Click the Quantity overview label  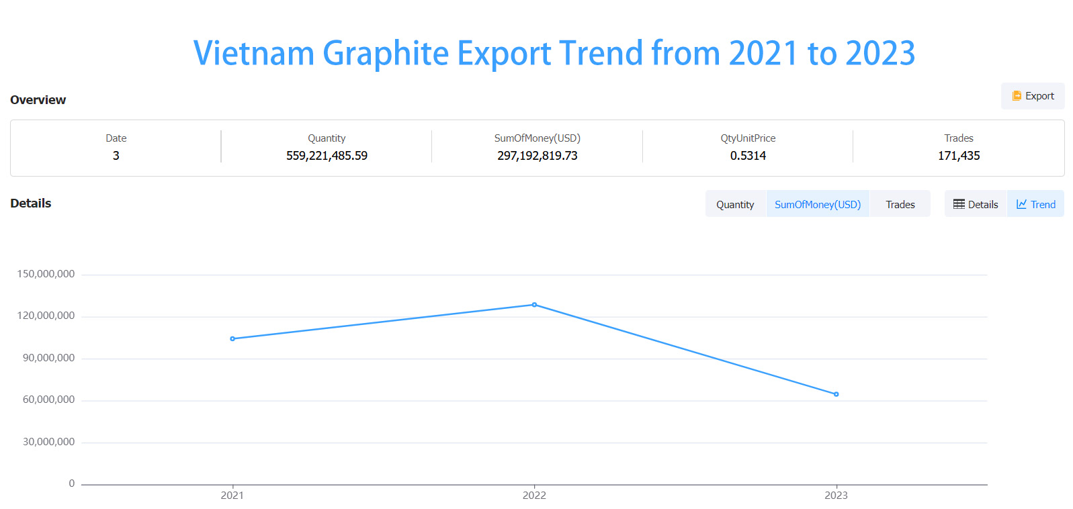coord(327,138)
